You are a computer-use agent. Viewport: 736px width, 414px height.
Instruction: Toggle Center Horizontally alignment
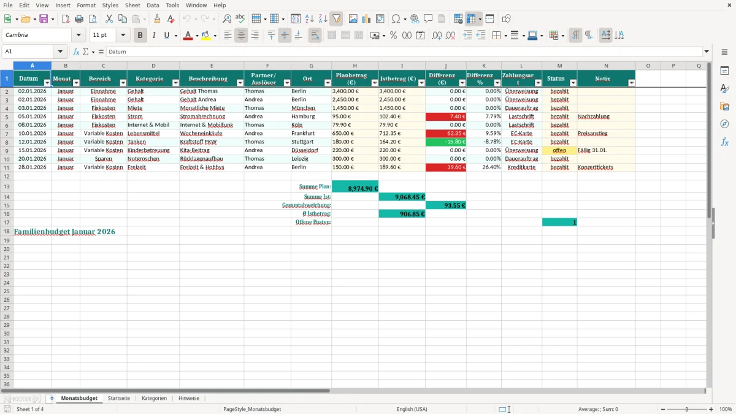241,36
